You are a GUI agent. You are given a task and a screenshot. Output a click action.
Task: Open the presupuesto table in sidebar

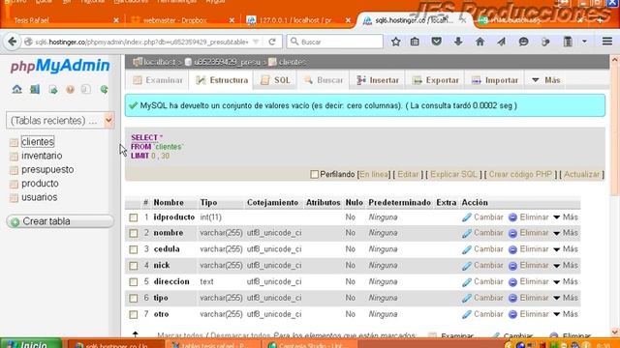click(x=47, y=170)
